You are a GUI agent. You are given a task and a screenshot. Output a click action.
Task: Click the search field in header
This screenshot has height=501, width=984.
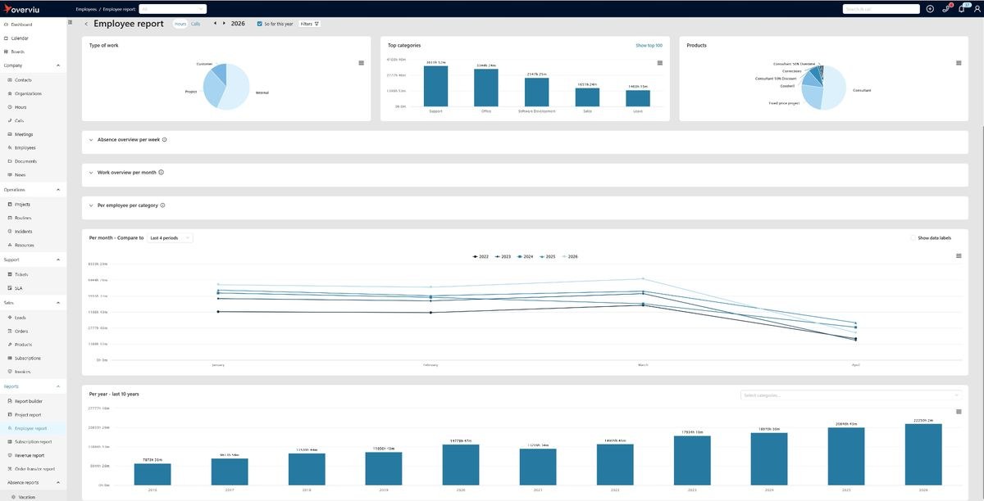(x=881, y=8)
